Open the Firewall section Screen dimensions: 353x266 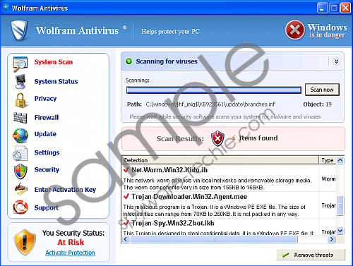[47, 117]
